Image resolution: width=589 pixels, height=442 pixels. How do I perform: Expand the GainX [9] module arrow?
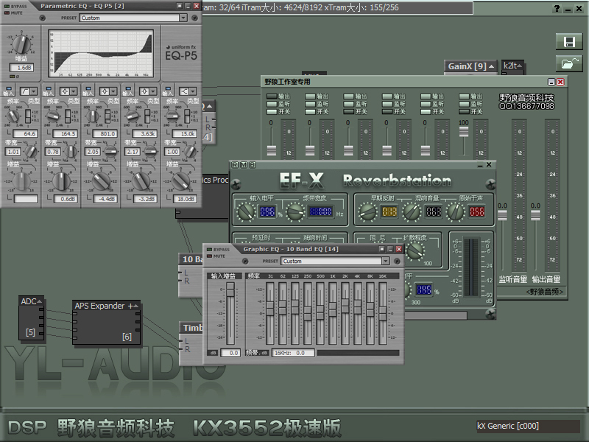[491, 66]
